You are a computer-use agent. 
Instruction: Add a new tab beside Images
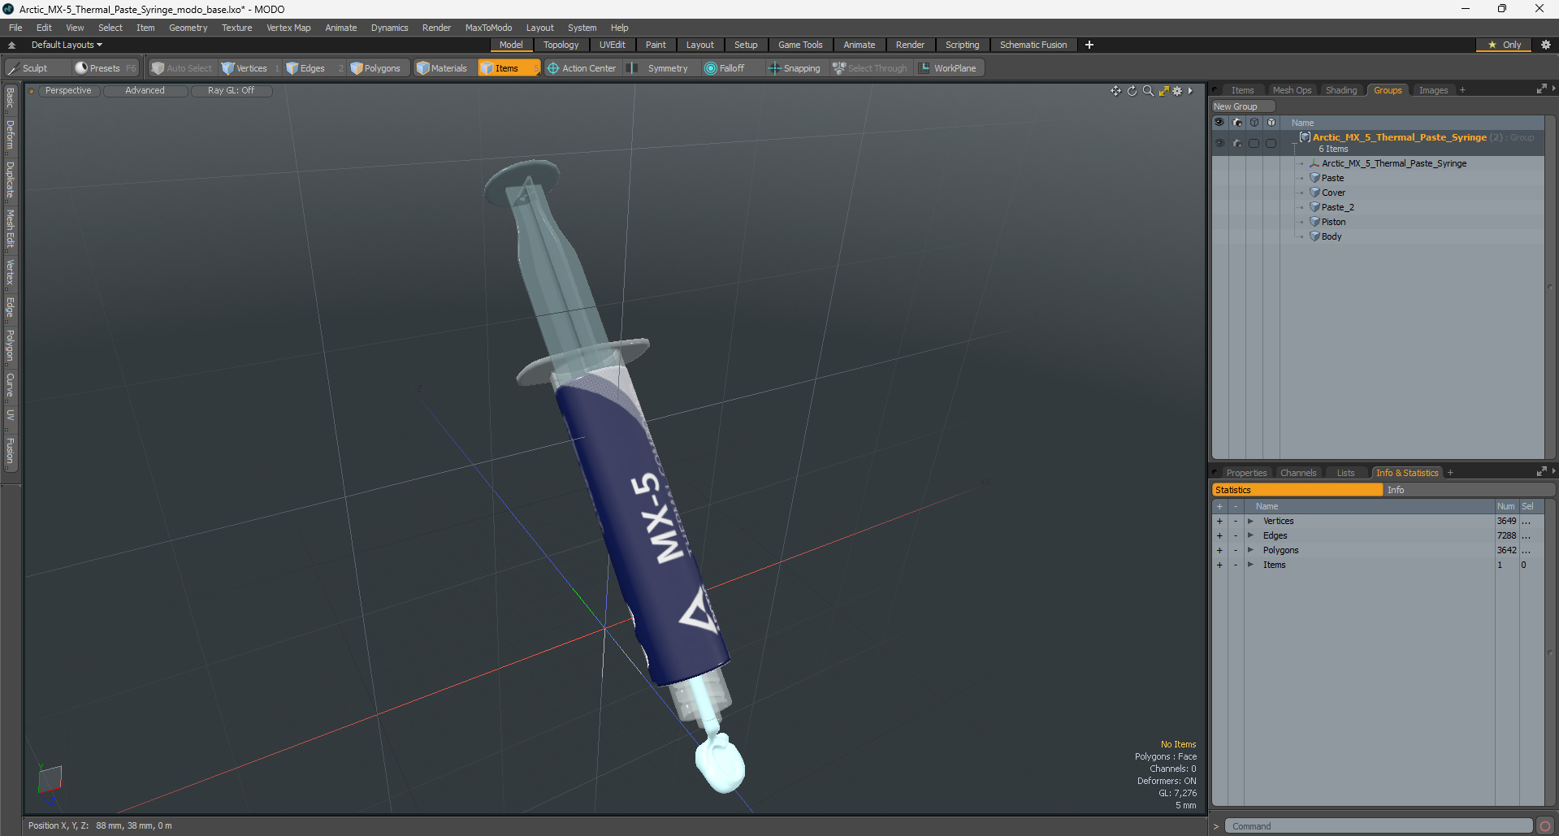coord(1462,90)
